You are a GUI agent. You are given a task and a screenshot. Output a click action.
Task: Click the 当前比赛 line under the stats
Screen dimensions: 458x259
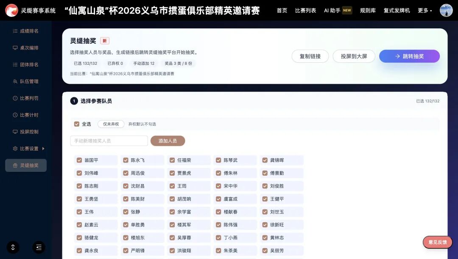(122, 74)
